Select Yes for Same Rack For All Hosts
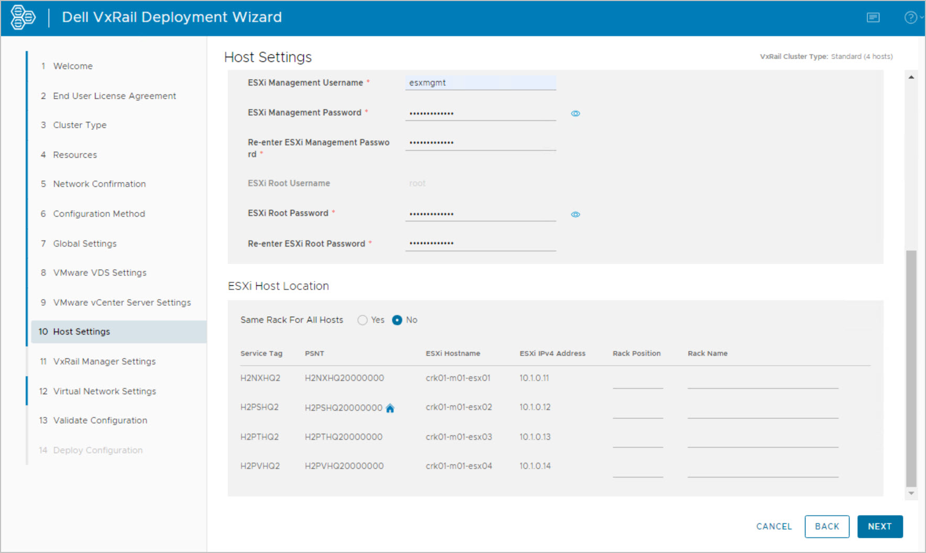The height and width of the screenshot is (553, 926). (x=363, y=320)
